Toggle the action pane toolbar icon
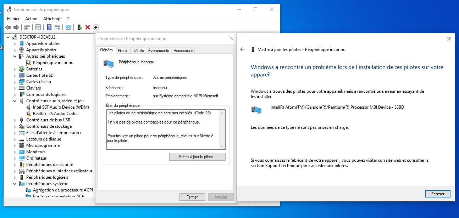459x218 pixels. (x=57, y=27)
